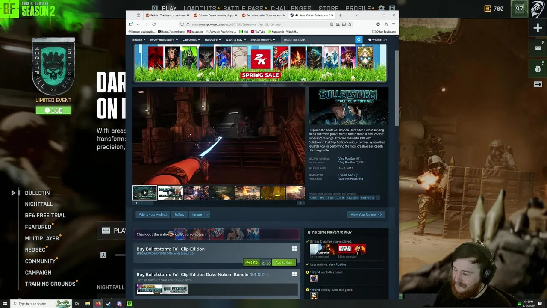Expand more tags with the plus button

(378, 198)
